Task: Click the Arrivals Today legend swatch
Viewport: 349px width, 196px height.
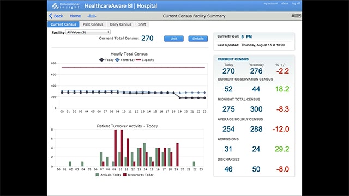Action: coord(97,175)
